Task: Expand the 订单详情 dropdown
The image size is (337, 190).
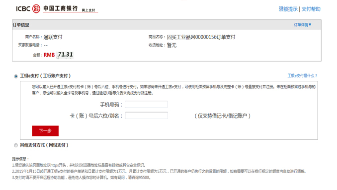Action: click(x=303, y=25)
